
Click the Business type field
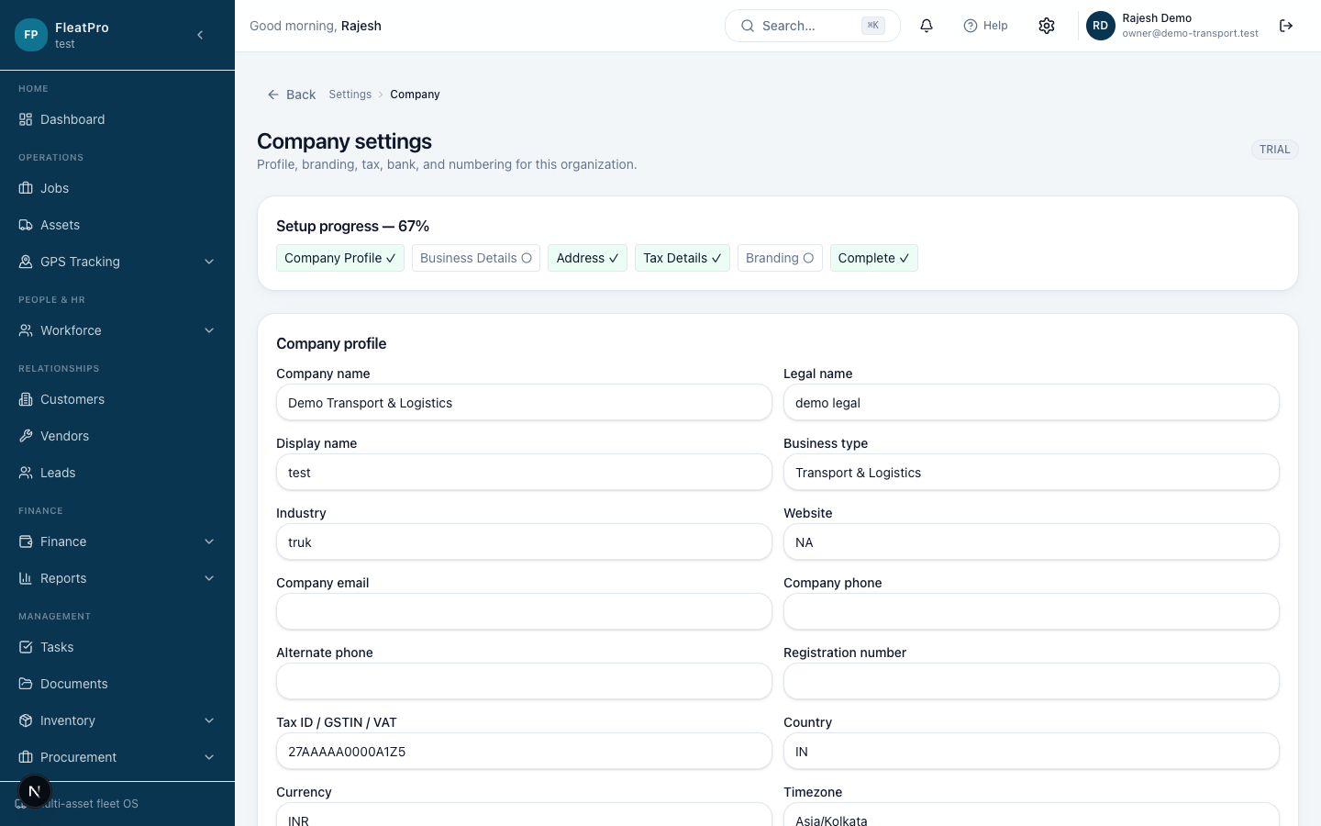pyautogui.click(x=1031, y=473)
